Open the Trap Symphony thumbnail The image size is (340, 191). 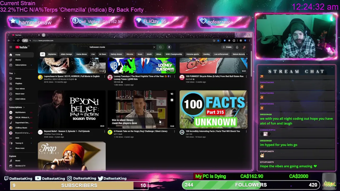(x=72, y=156)
